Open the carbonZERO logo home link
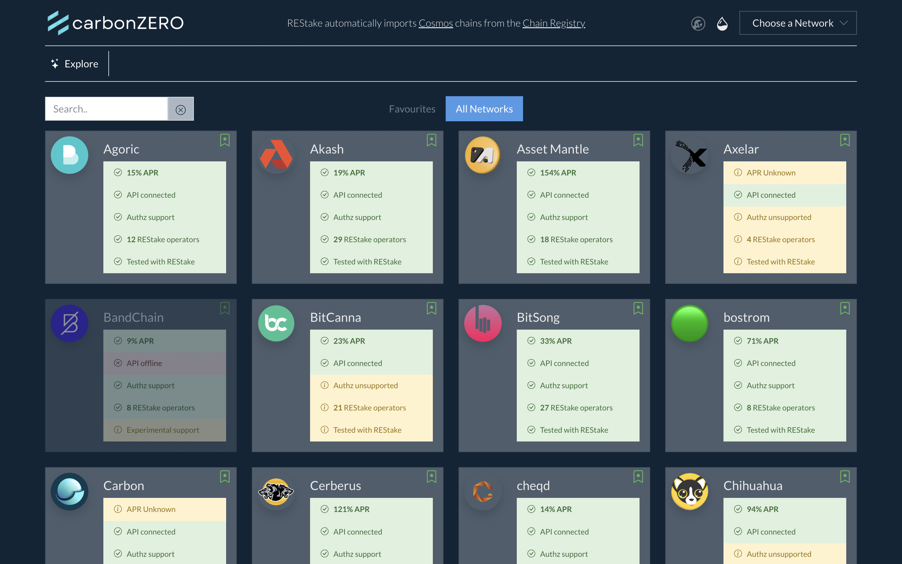Image resolution: width=902 pixels, height=564 pixels. pyautogui.click(x=116, y=23)
